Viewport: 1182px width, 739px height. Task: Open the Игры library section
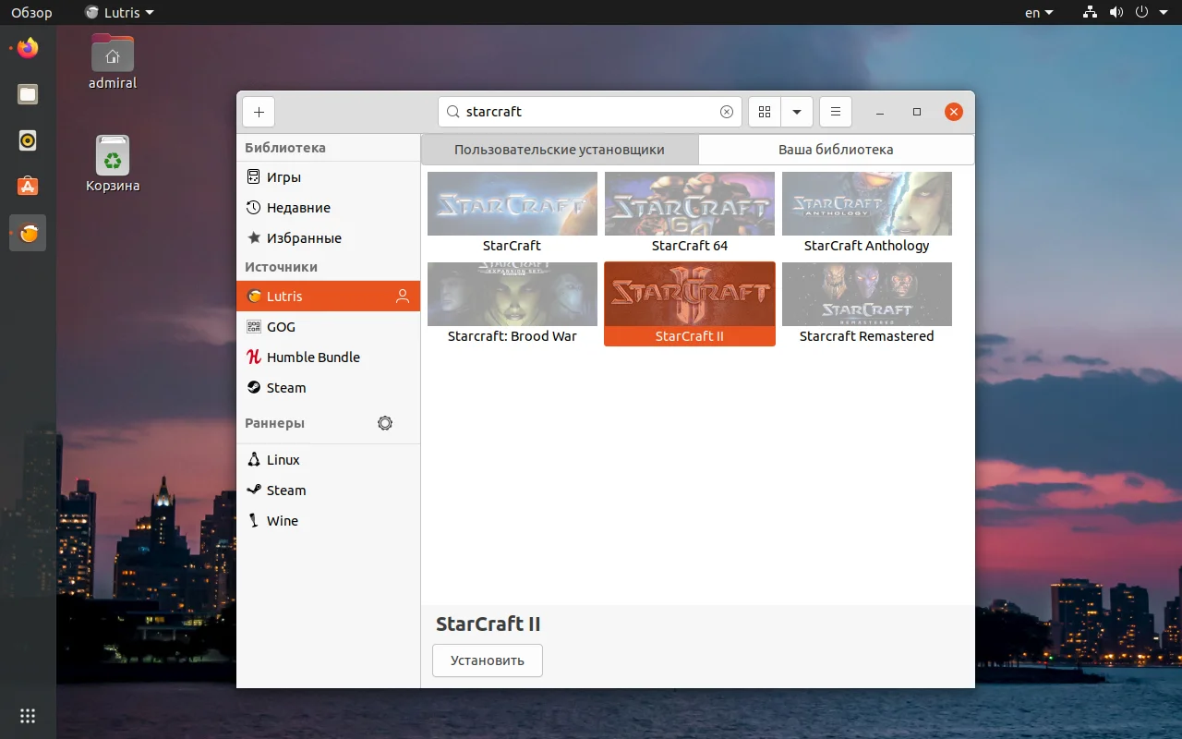(x=329, y=177)
